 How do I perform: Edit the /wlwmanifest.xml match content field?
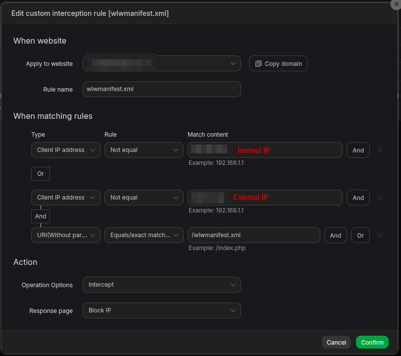[x=253, y=235]
